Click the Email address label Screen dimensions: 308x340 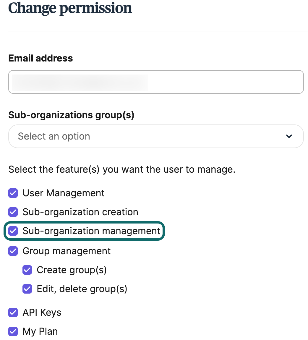pyautogui.click(x=40, y=58)
